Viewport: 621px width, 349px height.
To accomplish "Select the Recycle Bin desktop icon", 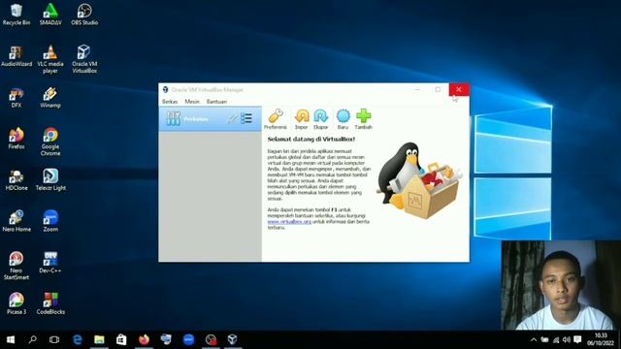I will tap(16, 15).
